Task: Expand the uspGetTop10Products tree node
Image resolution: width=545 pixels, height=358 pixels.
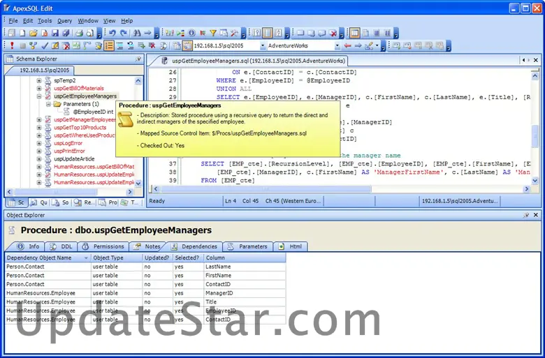Action: point(39,128)
